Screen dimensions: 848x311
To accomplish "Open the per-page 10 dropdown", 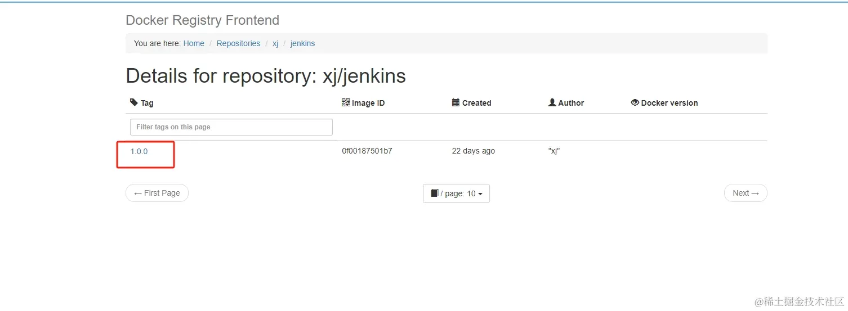I will 456,193.
